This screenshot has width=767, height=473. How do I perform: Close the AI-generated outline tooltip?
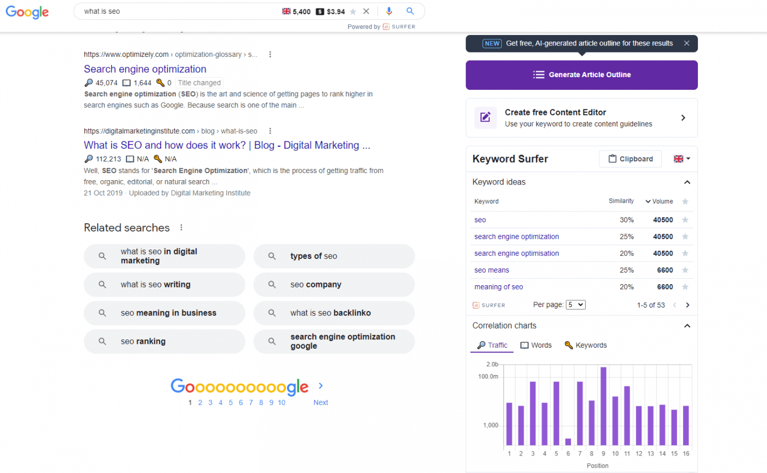pyautogui.click(x=686, y=43)
